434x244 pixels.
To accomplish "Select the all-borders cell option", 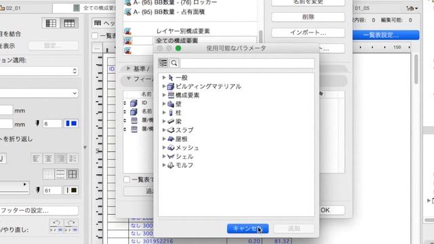I will pyautogui.click(x=73, y=174).
